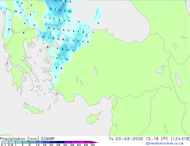This screenshot has height=146, width=190.
Task: Click the 1–2 mm legend color box
Action: [x=19, y=142]
